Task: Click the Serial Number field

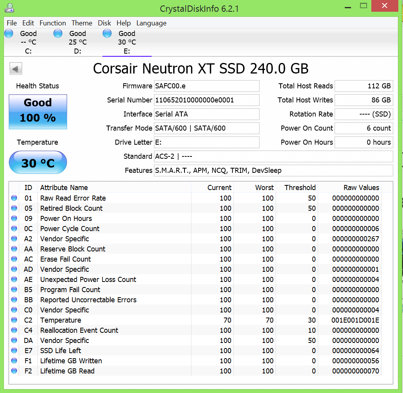Action: click(x=206, y=100)
